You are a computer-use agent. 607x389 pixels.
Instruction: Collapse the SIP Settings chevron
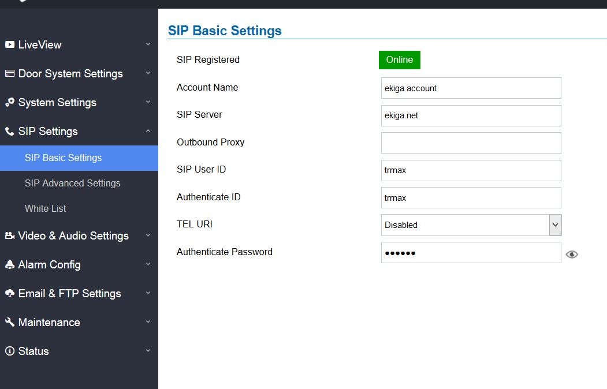coord(148,131)
